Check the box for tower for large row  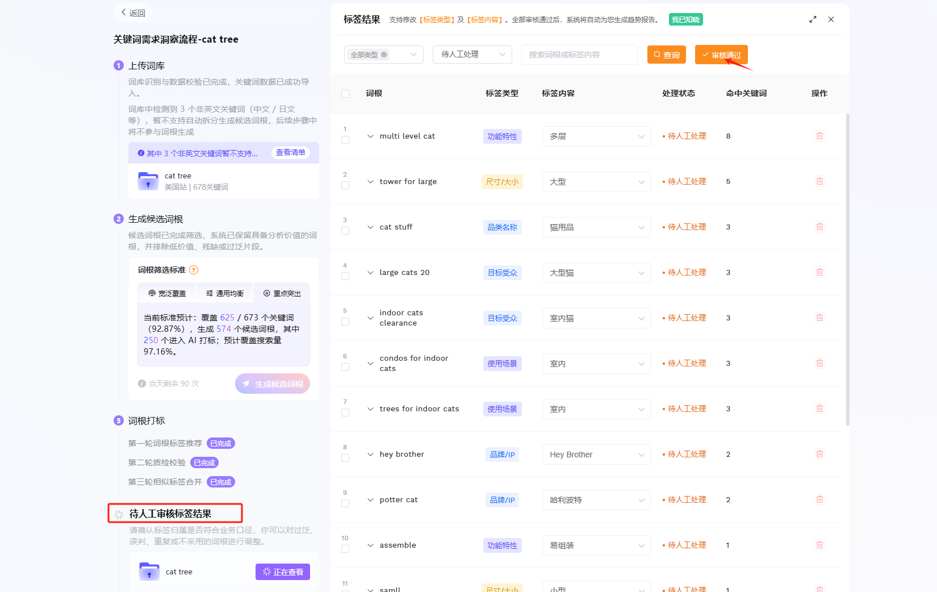(345, 185)
